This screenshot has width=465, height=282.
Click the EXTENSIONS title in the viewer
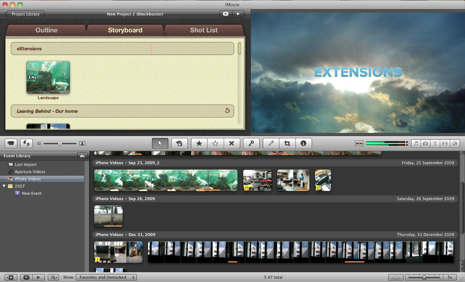click(x=358, y=72)
